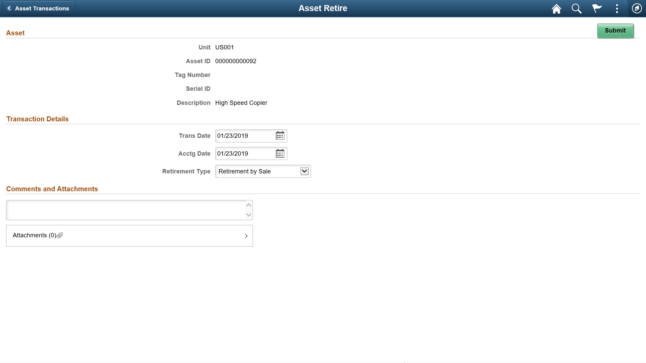This screenshot has height=363, width=646.
Task: Click the Asset Transactions breadcrumb
Action: tap(42, 8)
